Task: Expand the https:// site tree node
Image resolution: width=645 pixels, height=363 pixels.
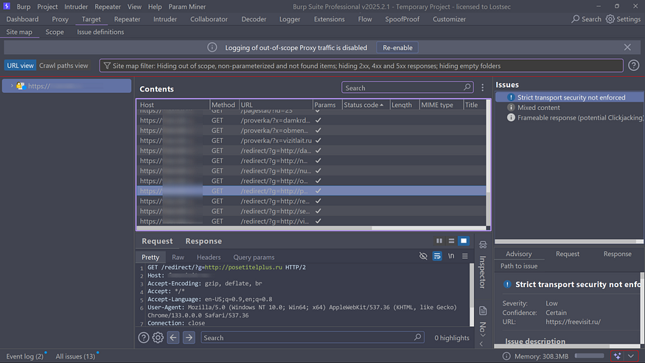Action: tap(12, 86)
